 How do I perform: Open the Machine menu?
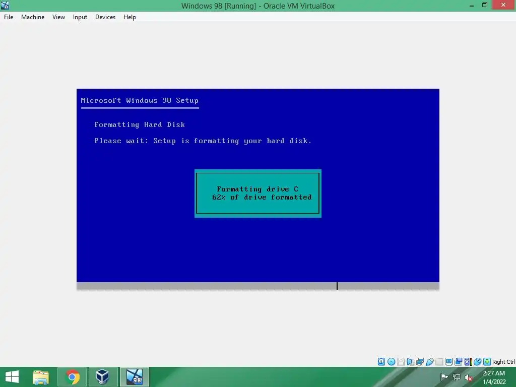(x=33, y=17)
